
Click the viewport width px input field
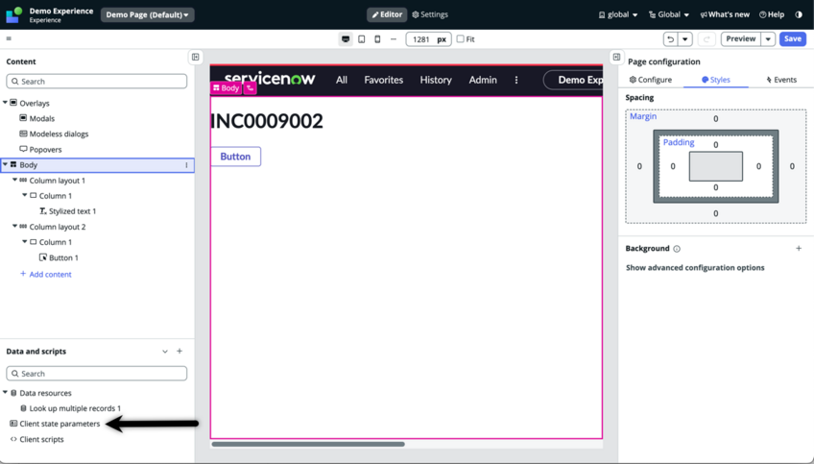point(428,39)
